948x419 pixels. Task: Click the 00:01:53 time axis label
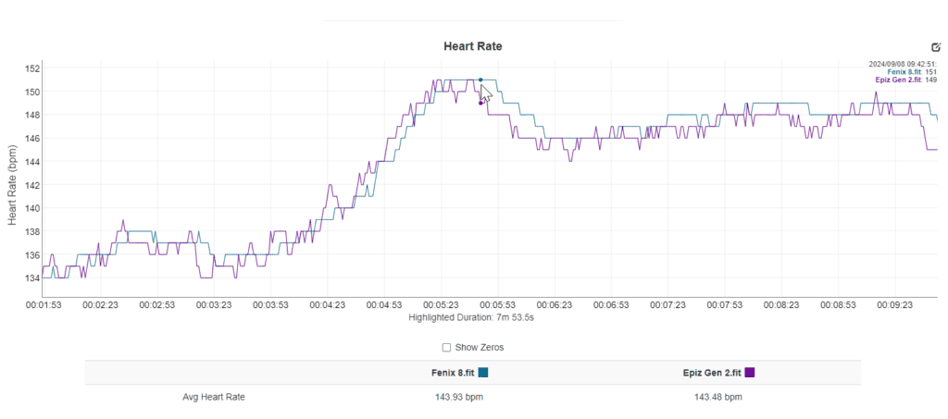coord(43,304)
